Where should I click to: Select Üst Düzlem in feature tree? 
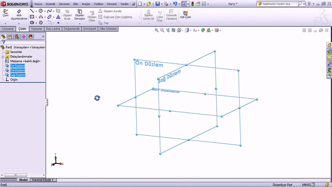pyautogui.click(x=17, y=70)
